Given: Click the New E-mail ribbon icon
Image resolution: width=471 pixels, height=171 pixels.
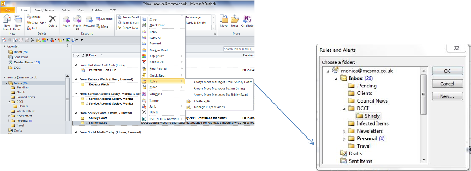Looking at the screenshot, I should pos(6,22).
